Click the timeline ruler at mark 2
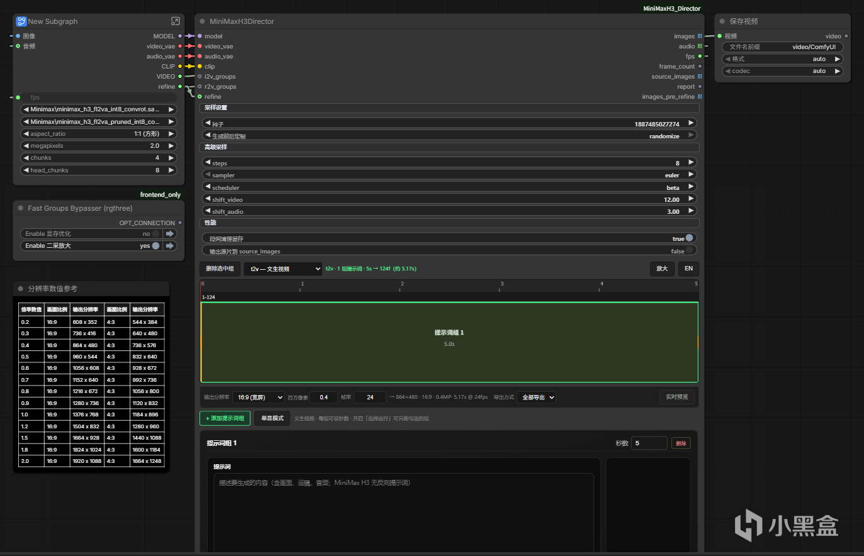The image size is (864, 556). pos(401,286)
